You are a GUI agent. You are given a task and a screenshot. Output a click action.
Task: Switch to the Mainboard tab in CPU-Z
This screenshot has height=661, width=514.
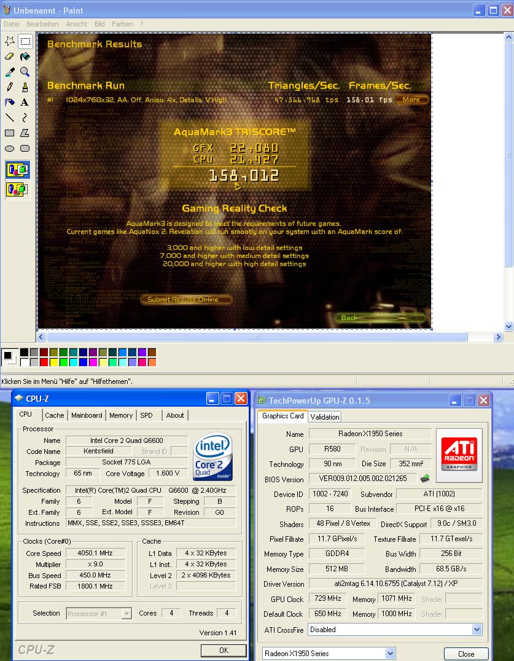[87, 415]
